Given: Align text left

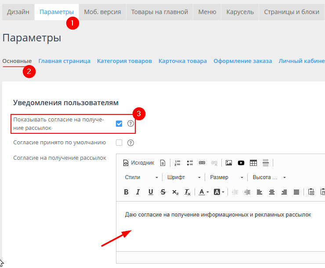Looking at the screenshot, I should (x=259, y=192).
